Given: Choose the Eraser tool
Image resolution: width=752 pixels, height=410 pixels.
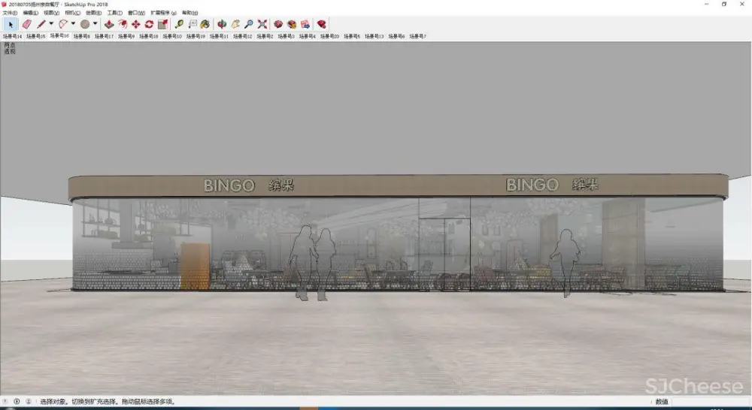Looking at the screenshot, I should [x=27, y=24].
